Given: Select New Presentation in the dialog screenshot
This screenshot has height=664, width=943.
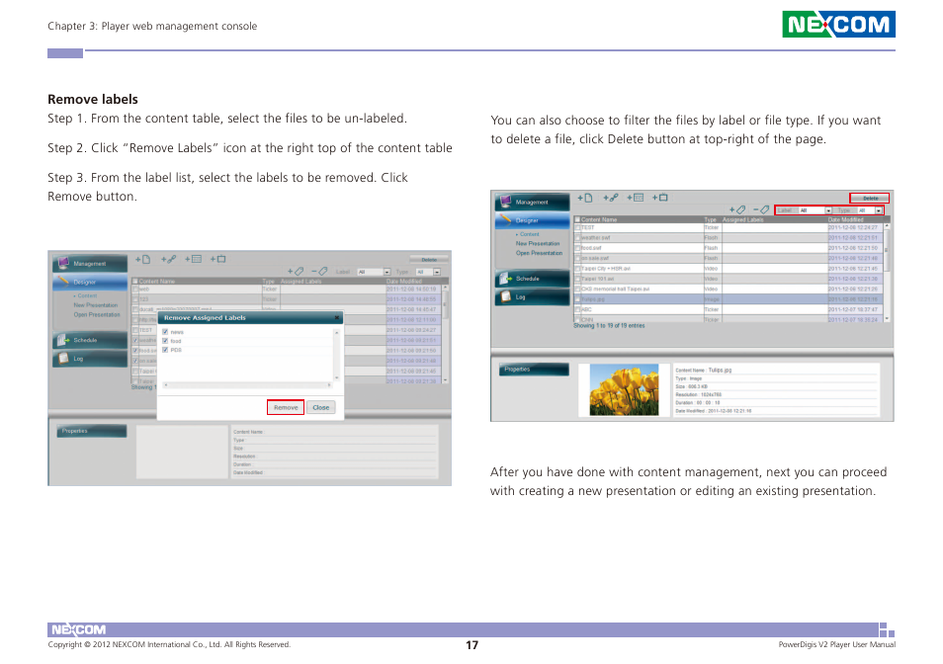Looking at the screenshot, I should point(96,305).
